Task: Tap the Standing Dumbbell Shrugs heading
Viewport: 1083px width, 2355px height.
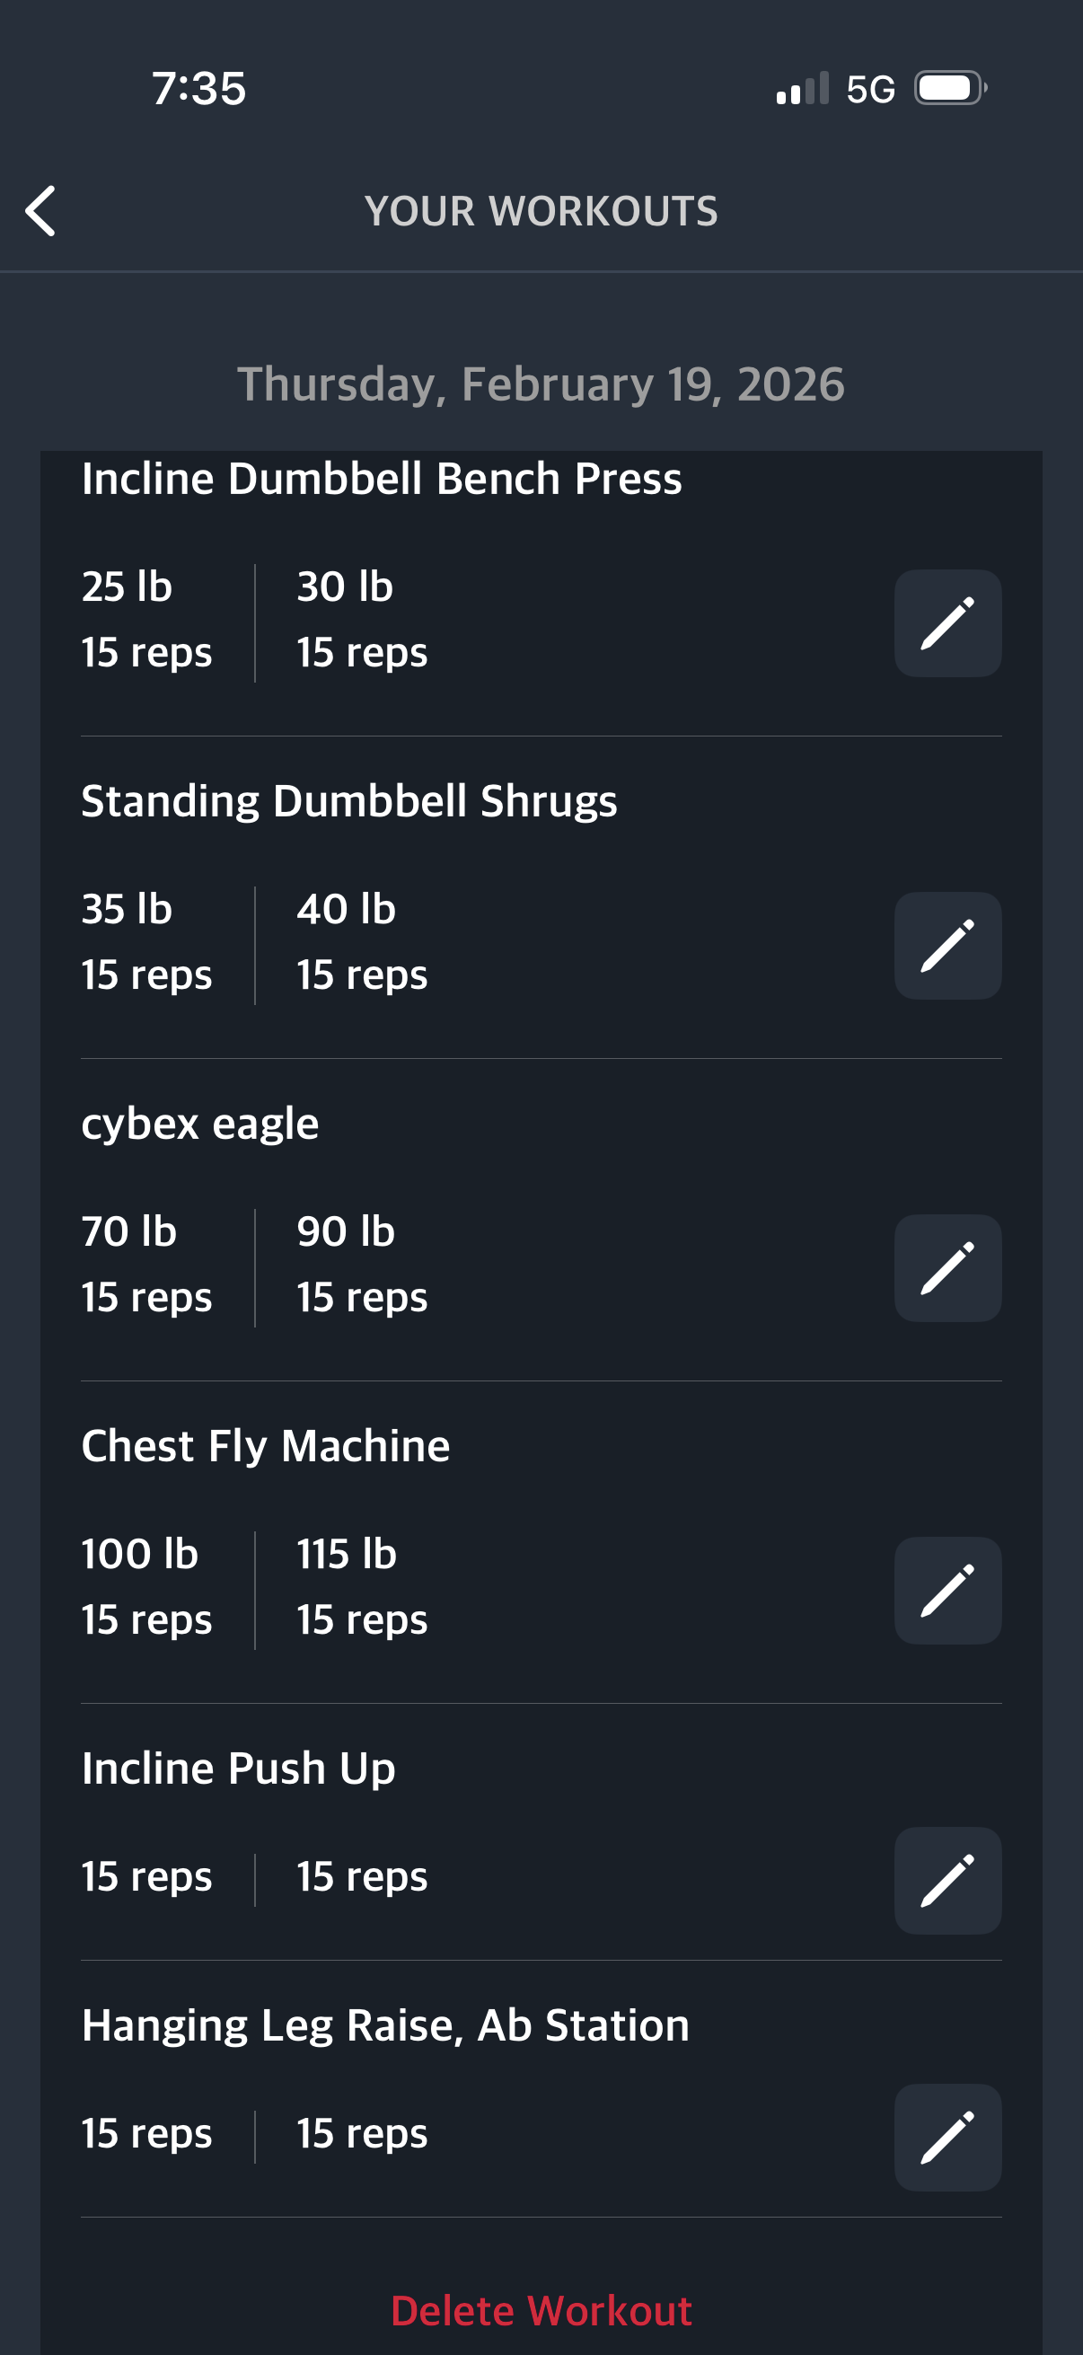Action: tap(349, 801)
